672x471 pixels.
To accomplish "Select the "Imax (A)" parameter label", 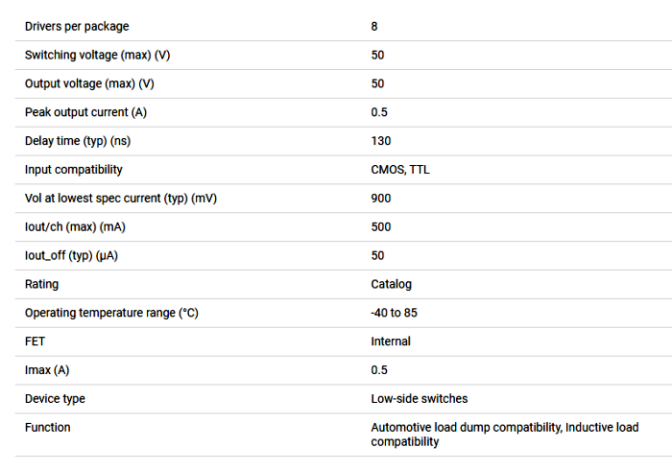I will click(x=47, y=370).
